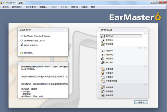The image size is (167, 112).
Task: Pick the 辨认音阶 scale identification icon
Action: click(103, 62)
